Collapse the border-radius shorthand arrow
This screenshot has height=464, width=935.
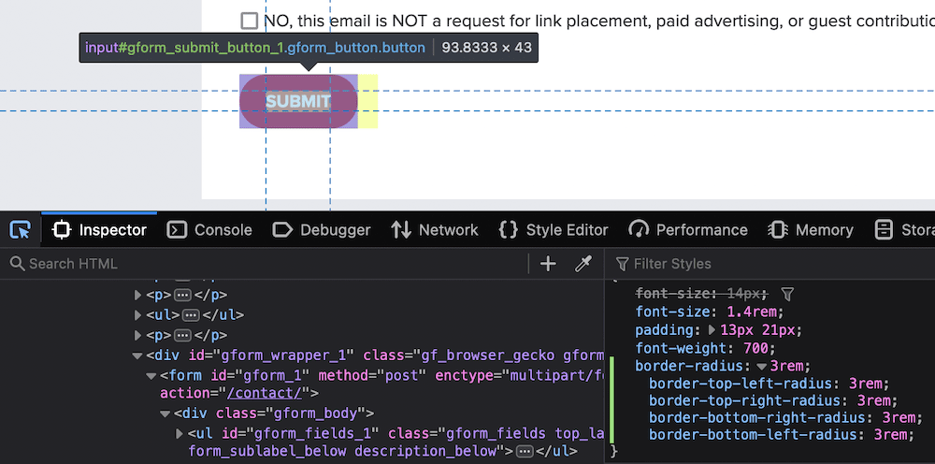click(761, 366)
